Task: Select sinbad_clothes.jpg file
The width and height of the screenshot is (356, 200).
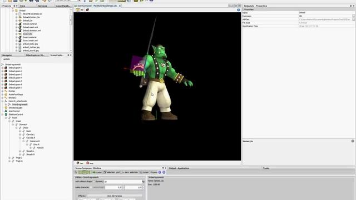Action: pos(31,47)
